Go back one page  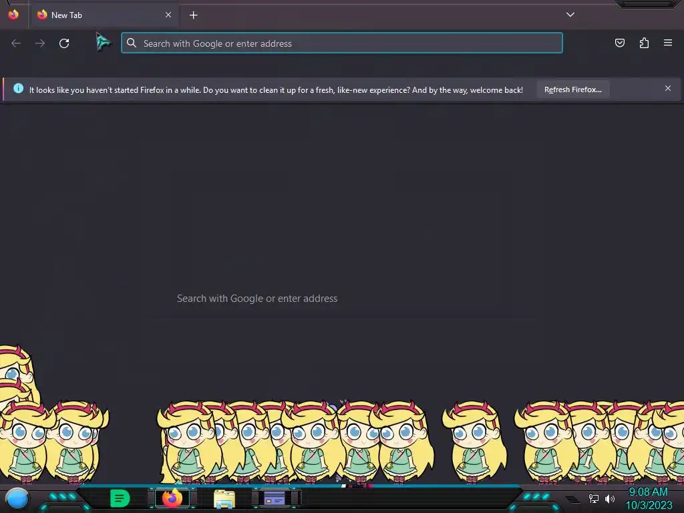click(16, 43)
